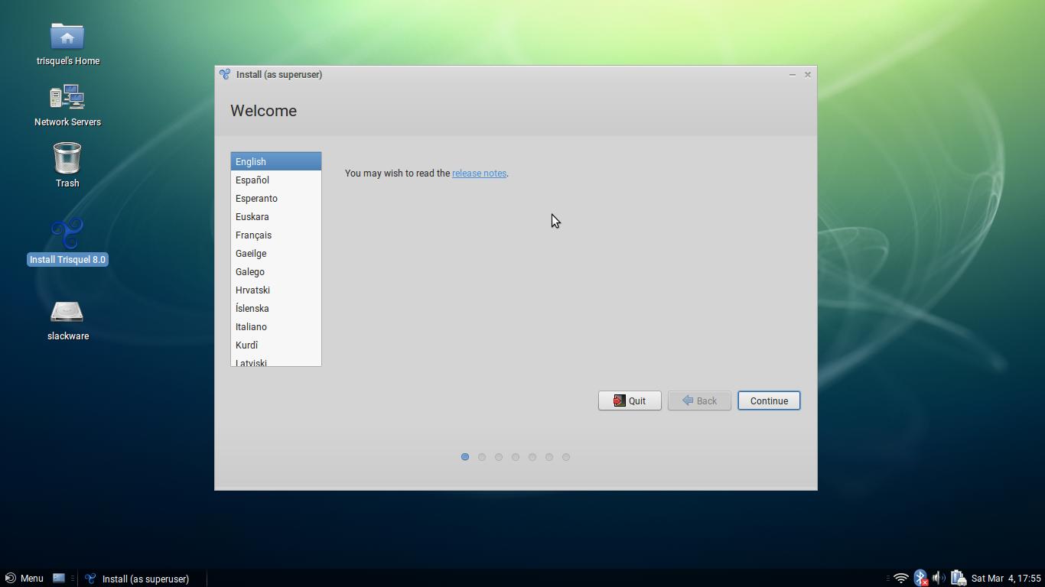The width and height of the screenshot is (1045, 587).
Task: Click the volume speaker icon in the tray
Action: (937, 578)
